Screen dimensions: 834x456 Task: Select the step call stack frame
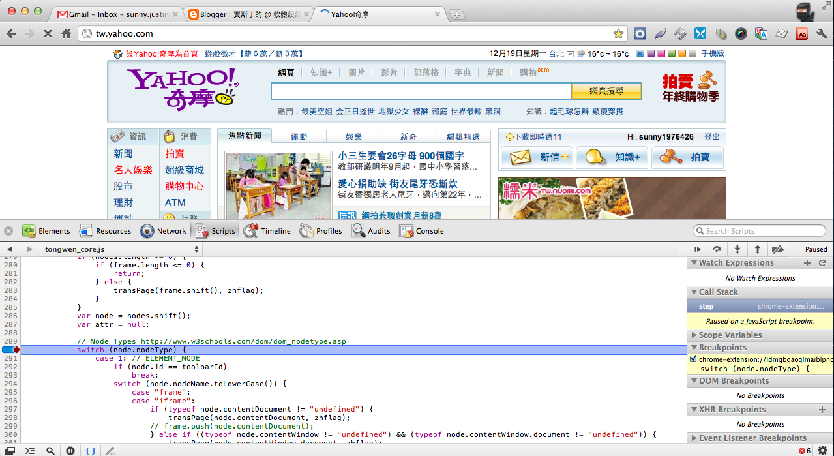760,306
